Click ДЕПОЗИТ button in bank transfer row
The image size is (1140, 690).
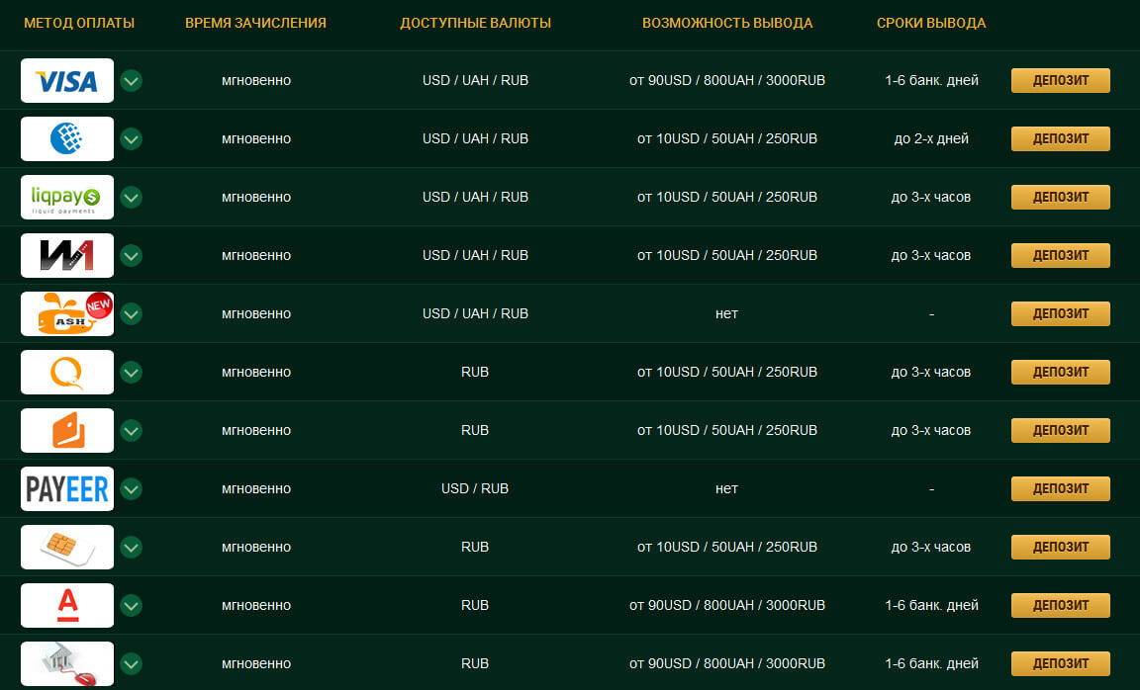point(1060,664)
